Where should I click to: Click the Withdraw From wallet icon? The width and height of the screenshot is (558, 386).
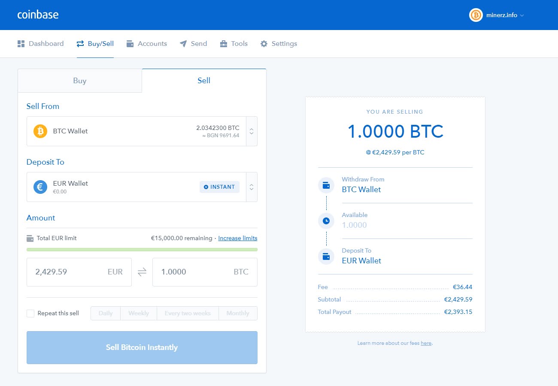326,185
